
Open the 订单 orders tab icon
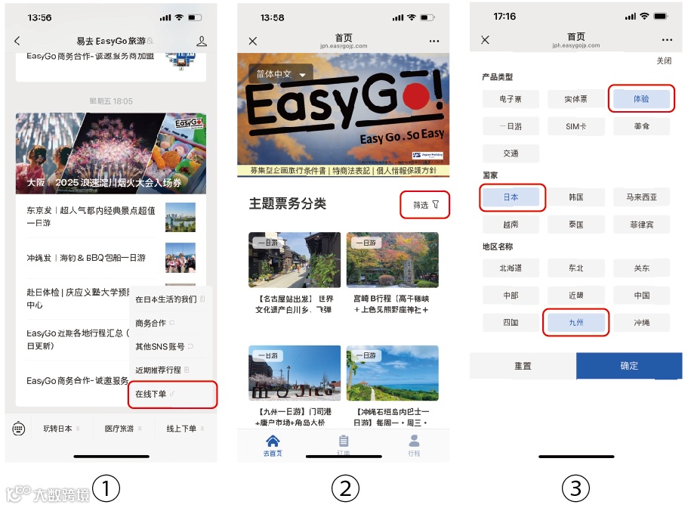(344, 445)
